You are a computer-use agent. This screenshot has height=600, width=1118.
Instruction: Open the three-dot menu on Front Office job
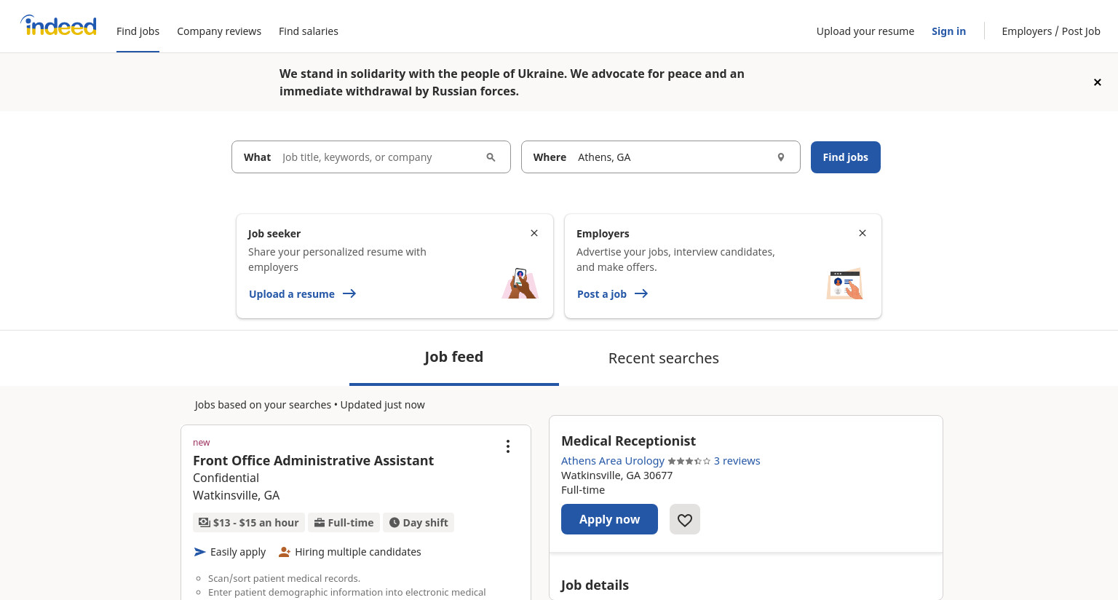(x=508, y=446)
